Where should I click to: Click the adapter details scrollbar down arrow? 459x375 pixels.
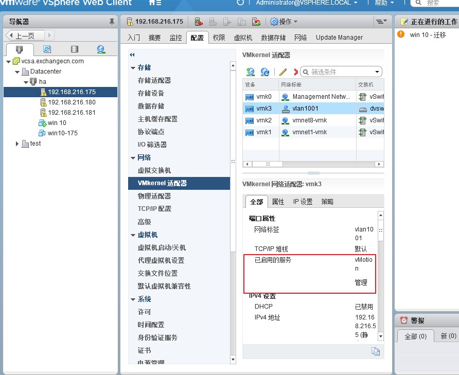381,336
